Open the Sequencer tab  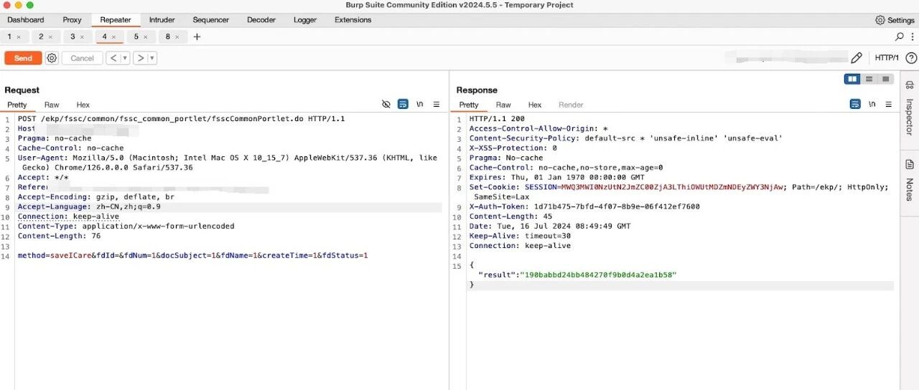click(x=211, y=20)
